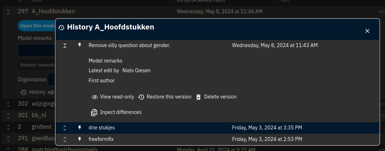The width and height of the screenshot is (385, 151).
Task: Click the Restore this version clock icon
Action: click(141, 97)
